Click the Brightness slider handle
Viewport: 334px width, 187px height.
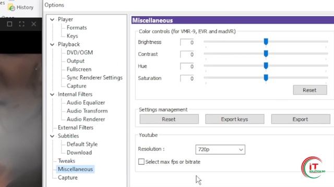point(266,42)
